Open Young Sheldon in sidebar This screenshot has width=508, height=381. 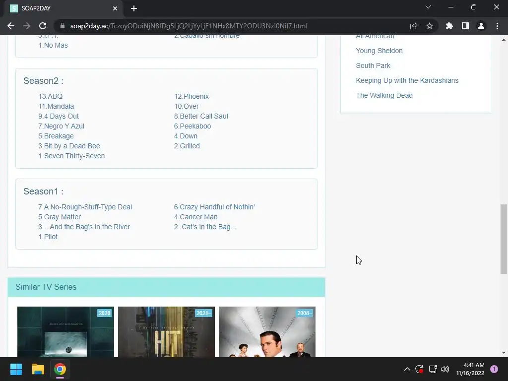379,51
